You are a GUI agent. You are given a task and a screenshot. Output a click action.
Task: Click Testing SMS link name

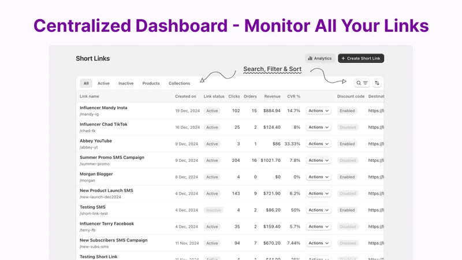click(92, 207)
